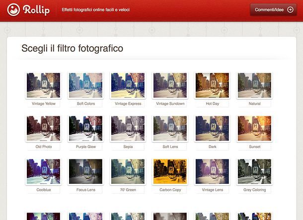Click the Sepia label

[x=128, y=147]
